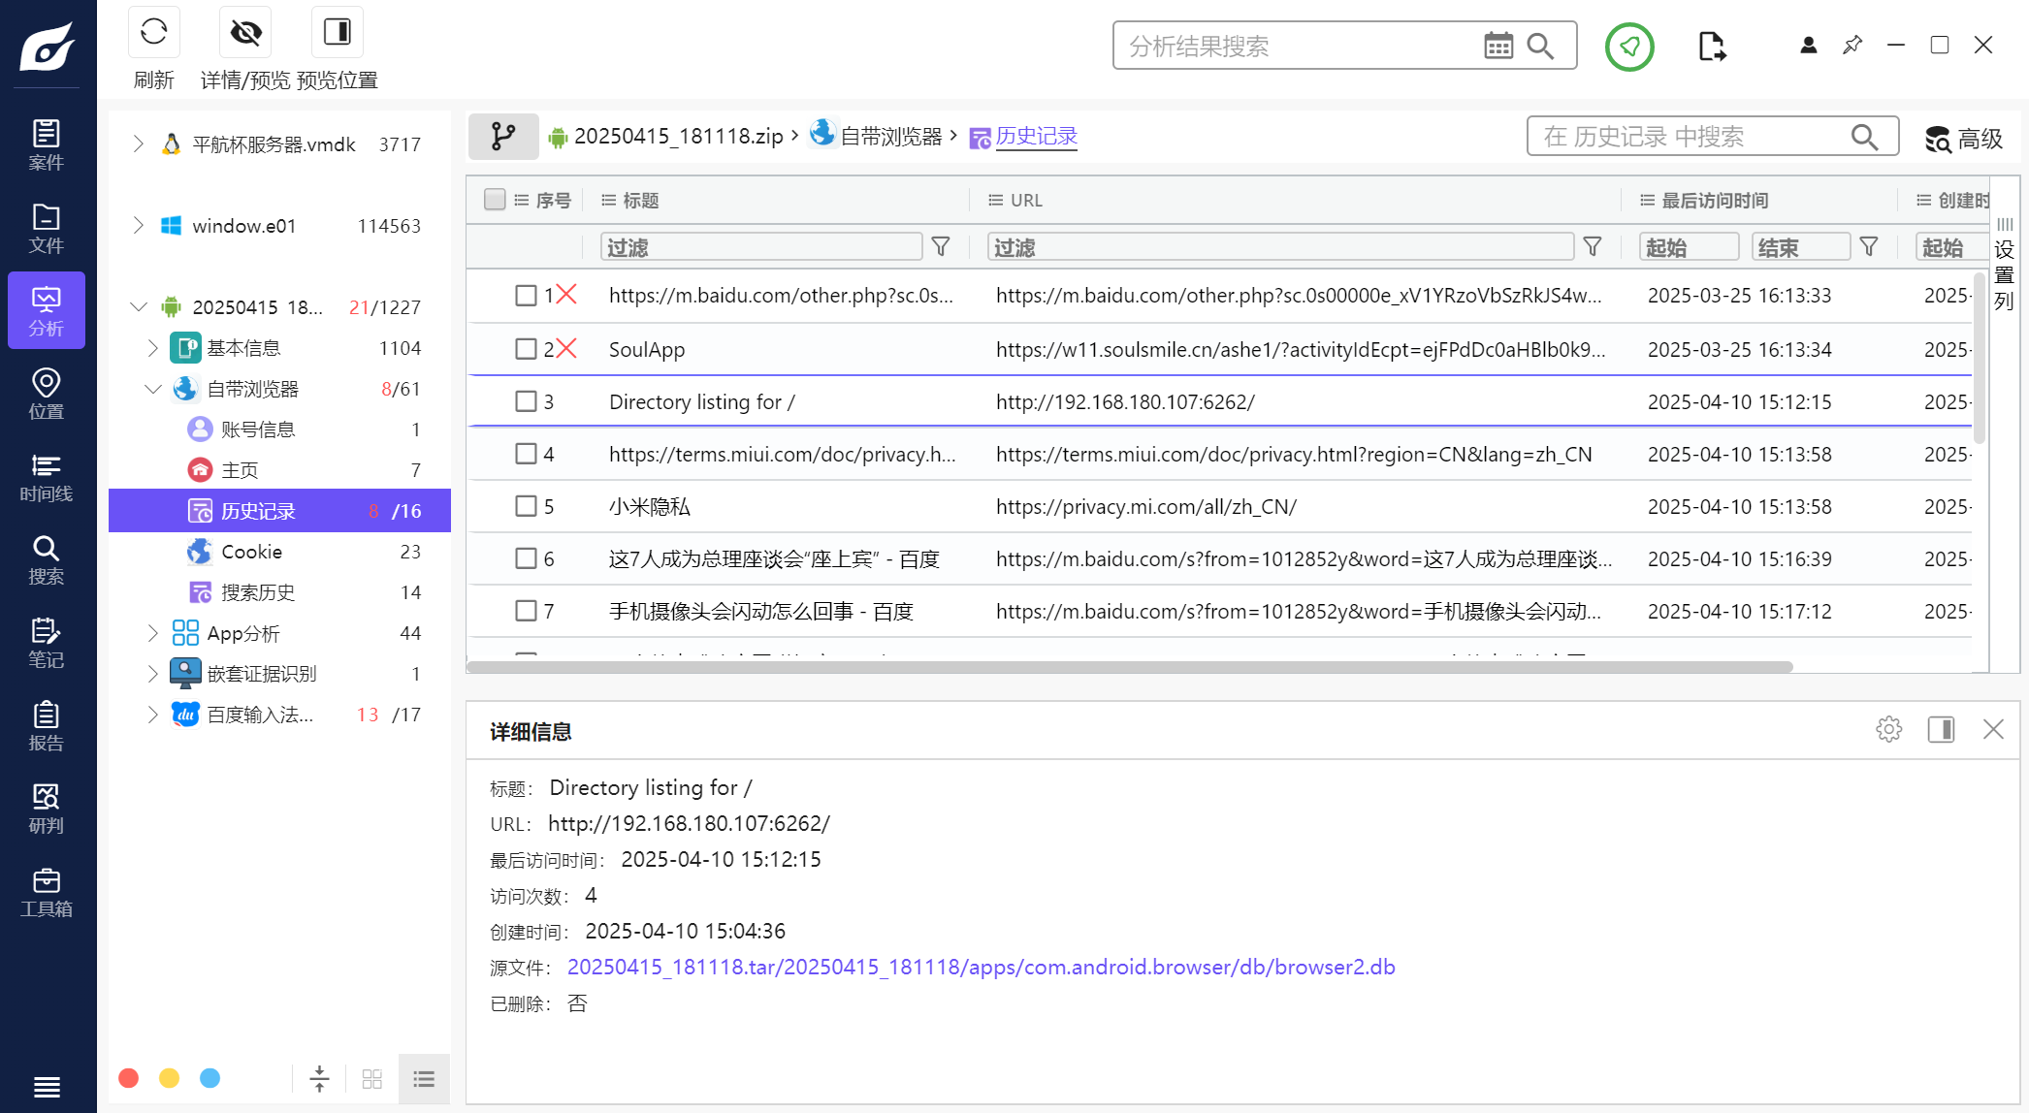
Task: Switch to list view icon
Action: click(424, 1078)
